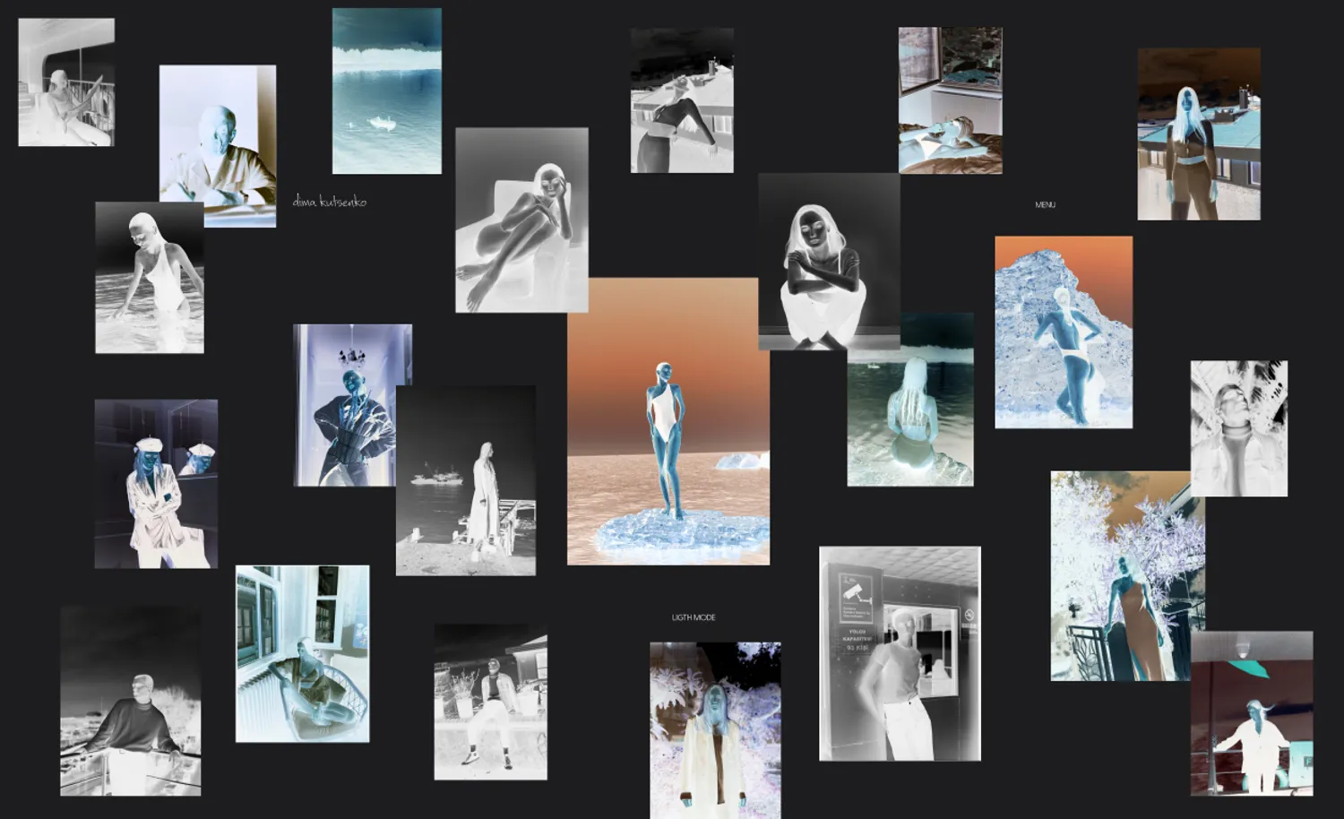The image size is (1344, 819).
Task: Open the seascape photo with small boat
Action: pos(386,91)
